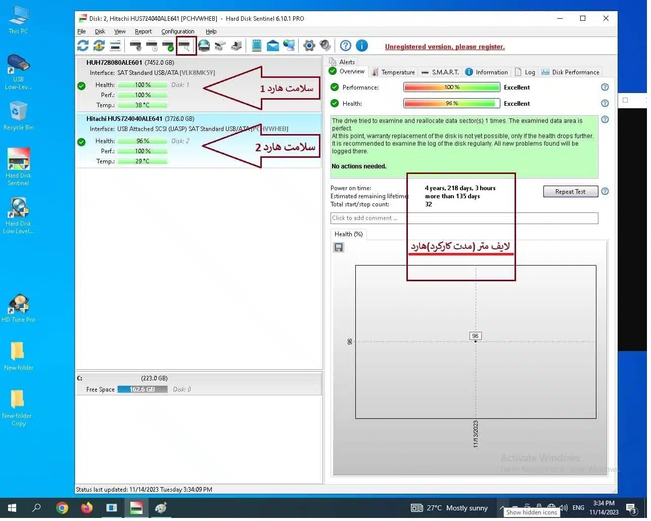Click help icon beside Performance Excellent

605,88
